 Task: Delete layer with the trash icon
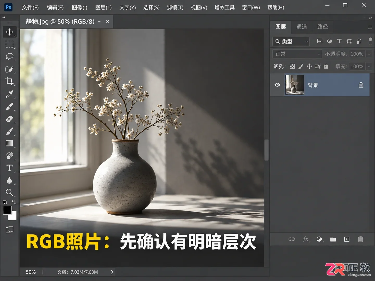point(360,239)
